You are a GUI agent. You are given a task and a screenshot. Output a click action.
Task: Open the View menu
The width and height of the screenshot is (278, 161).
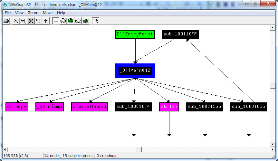[19, 13]
